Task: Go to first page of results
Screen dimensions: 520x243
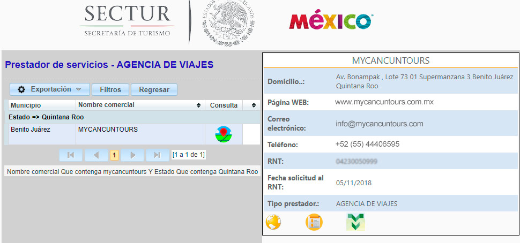Action: (x=71, y=155)
